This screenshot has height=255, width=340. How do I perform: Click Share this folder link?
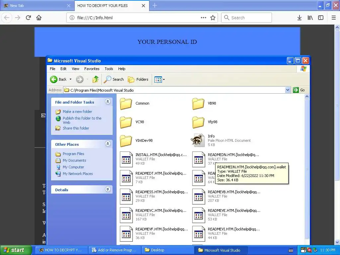pyautogui.click(x=76, y=128)
